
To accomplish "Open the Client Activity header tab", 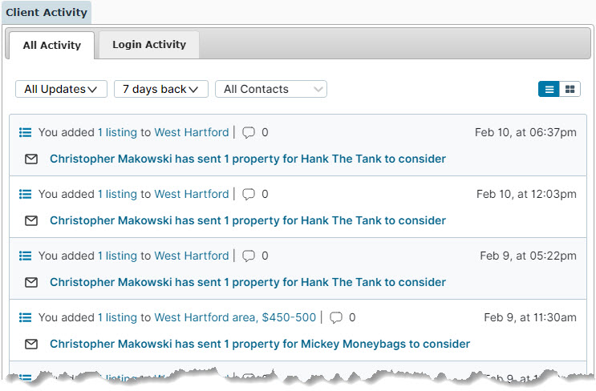I will pyautogui.click(x=47, y=12).
